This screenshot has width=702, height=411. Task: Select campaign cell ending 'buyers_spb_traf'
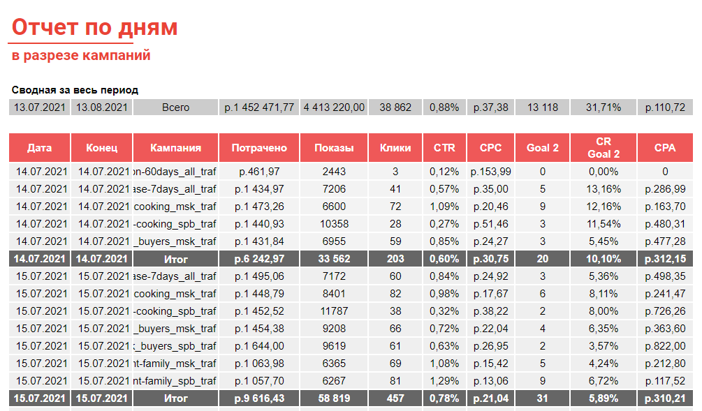pos(175,346)
